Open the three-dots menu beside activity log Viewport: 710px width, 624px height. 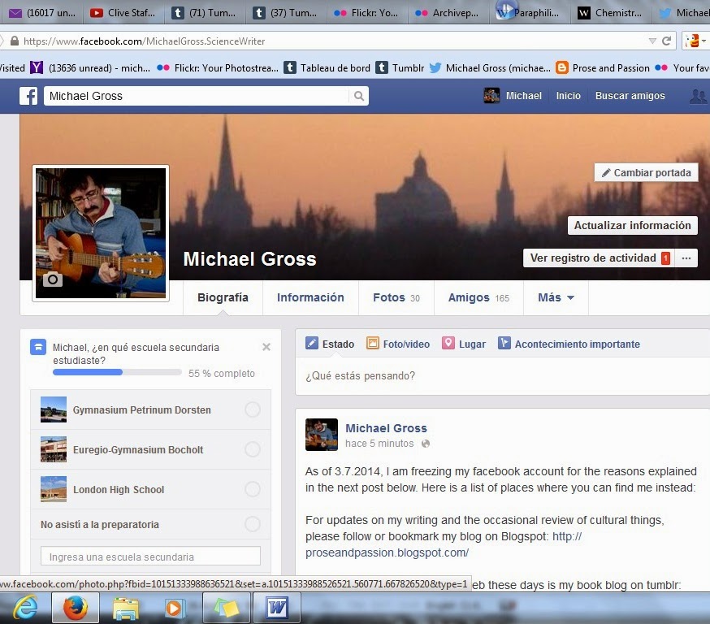pyautogui.click(x=686, y=258)
